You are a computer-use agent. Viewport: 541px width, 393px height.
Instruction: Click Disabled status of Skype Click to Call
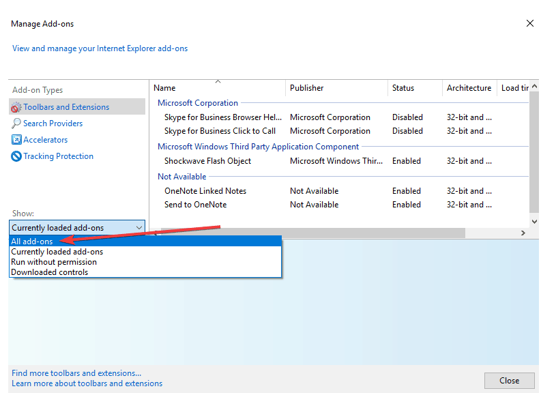click(407, 131)
